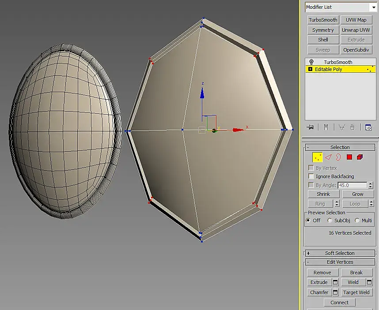This screenshot has width=379, height=310.
Task: Choose Multi preview selection radio
Action: [357, 220]
